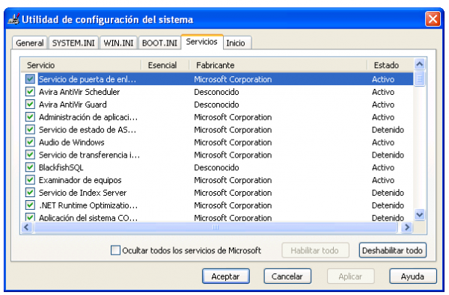Confirm with the Aceptar button
The height and width of the screenshot is (295, 449).
(226, 276)
